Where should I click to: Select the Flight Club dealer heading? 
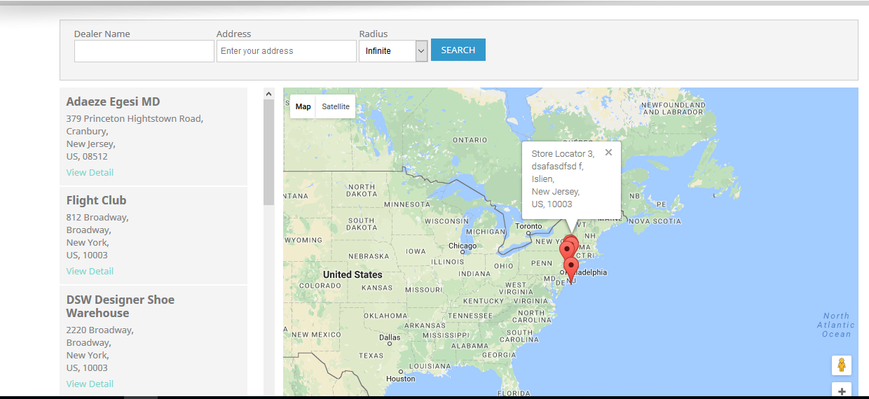coord(96,201)
